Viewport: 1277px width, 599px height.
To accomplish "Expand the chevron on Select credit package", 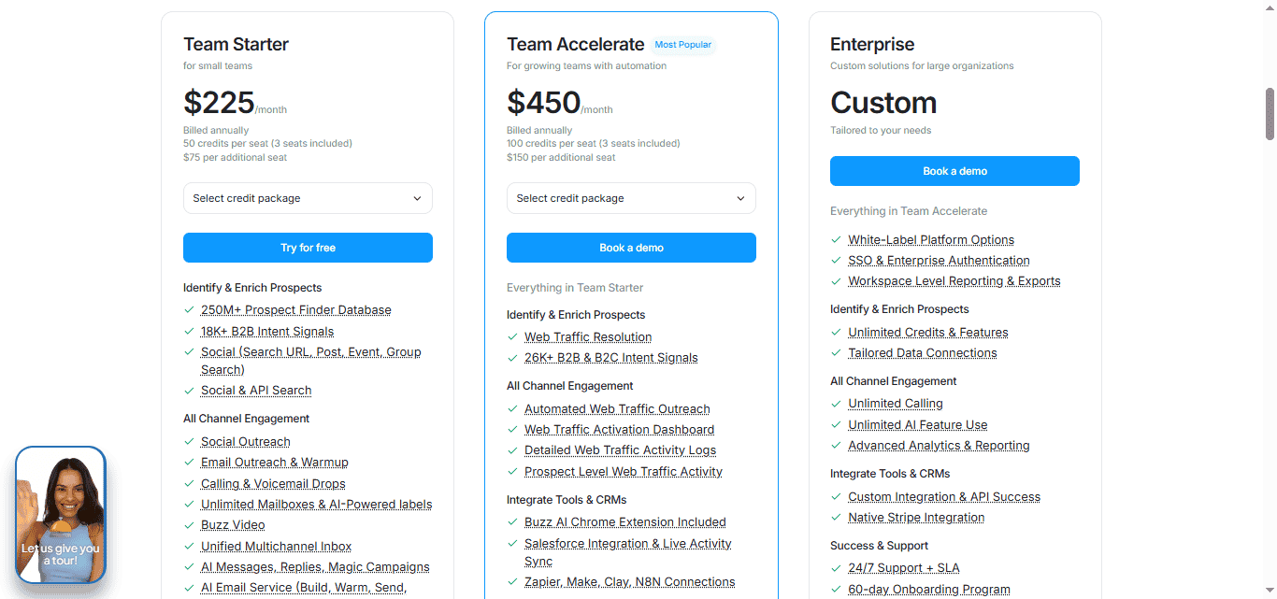I will click(417, 198).
